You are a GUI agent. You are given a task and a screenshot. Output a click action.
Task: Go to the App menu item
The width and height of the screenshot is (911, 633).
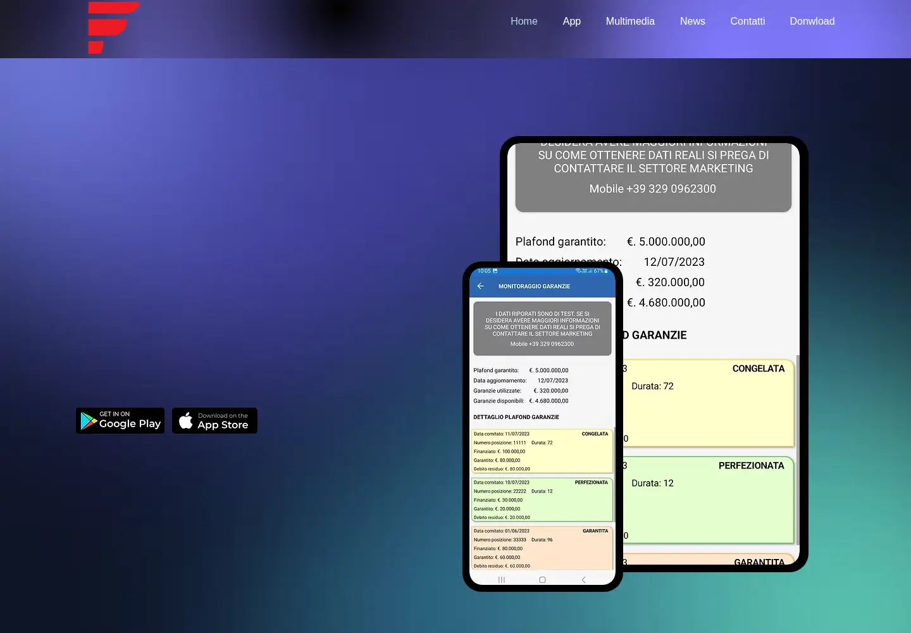click(x=571, y=21)
